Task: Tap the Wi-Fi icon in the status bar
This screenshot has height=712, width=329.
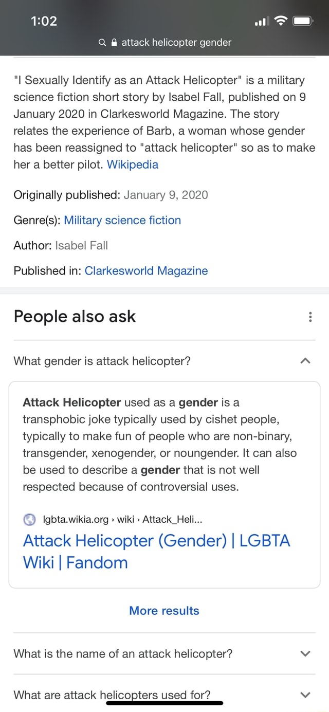Action: (281, 22)
